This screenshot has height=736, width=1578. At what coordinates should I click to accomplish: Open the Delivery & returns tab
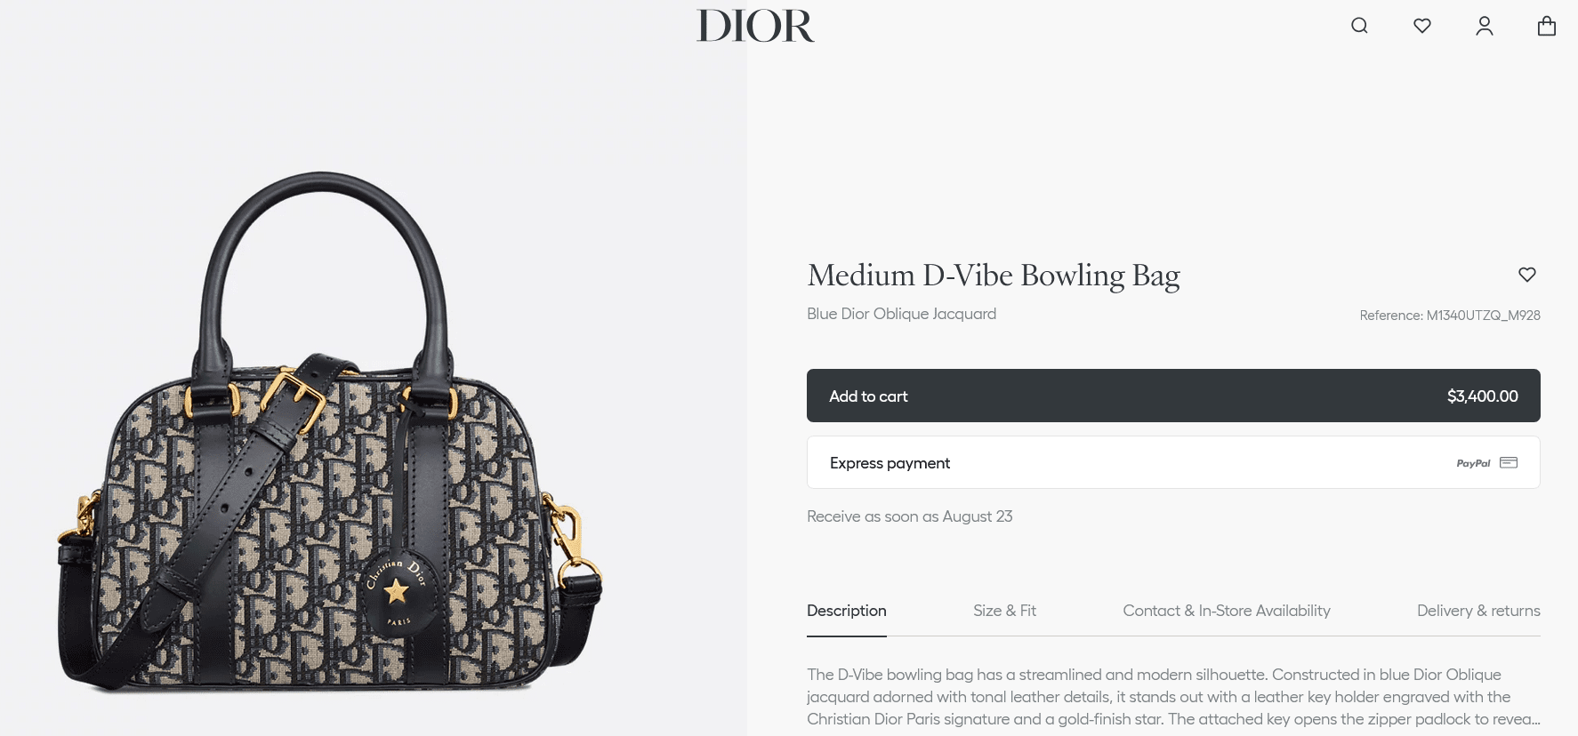tap(1478, 611)
